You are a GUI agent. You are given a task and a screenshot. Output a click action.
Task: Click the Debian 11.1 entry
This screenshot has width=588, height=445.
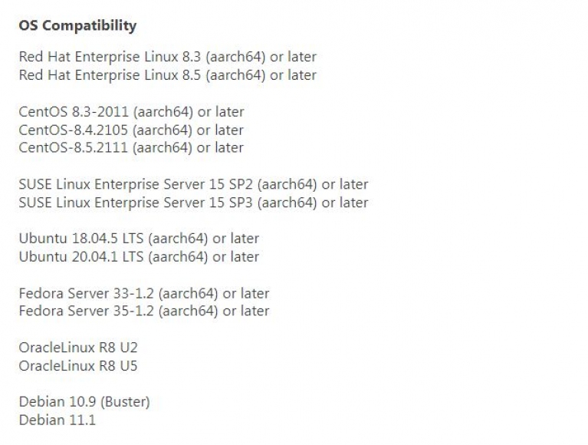(57, 420)
